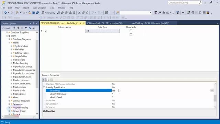
Task: Click the id column name cell
Action: [x=64, y=31]
